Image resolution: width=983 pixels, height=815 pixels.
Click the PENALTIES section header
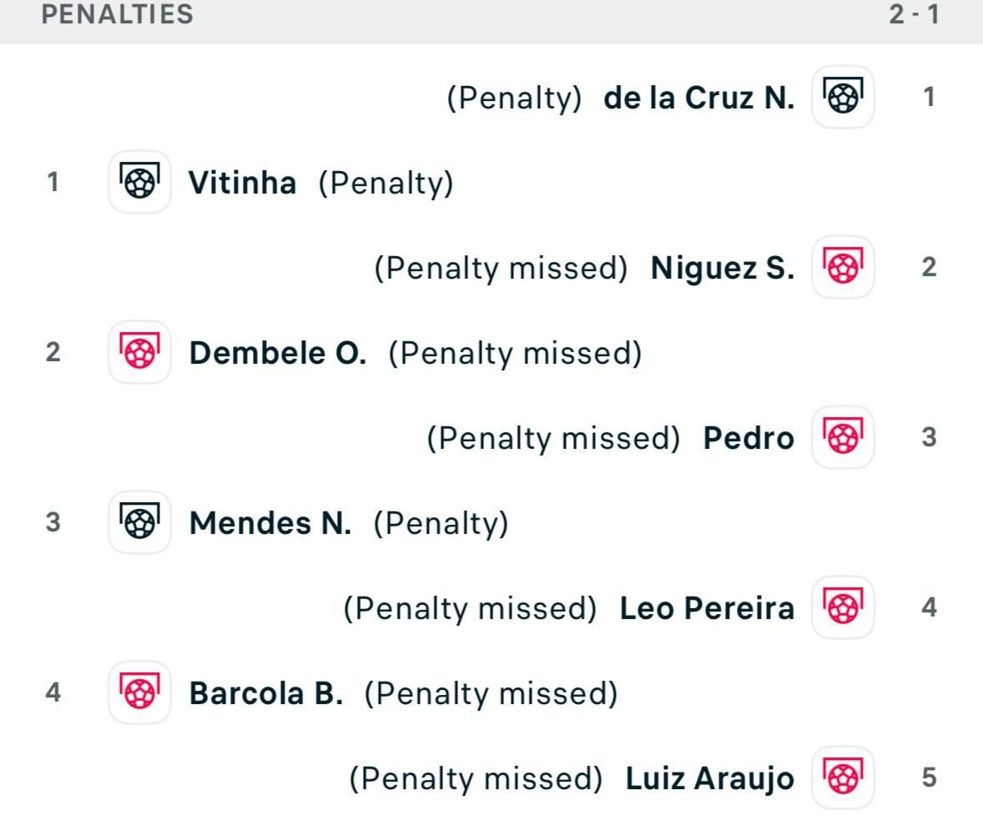tap(117, 14)
